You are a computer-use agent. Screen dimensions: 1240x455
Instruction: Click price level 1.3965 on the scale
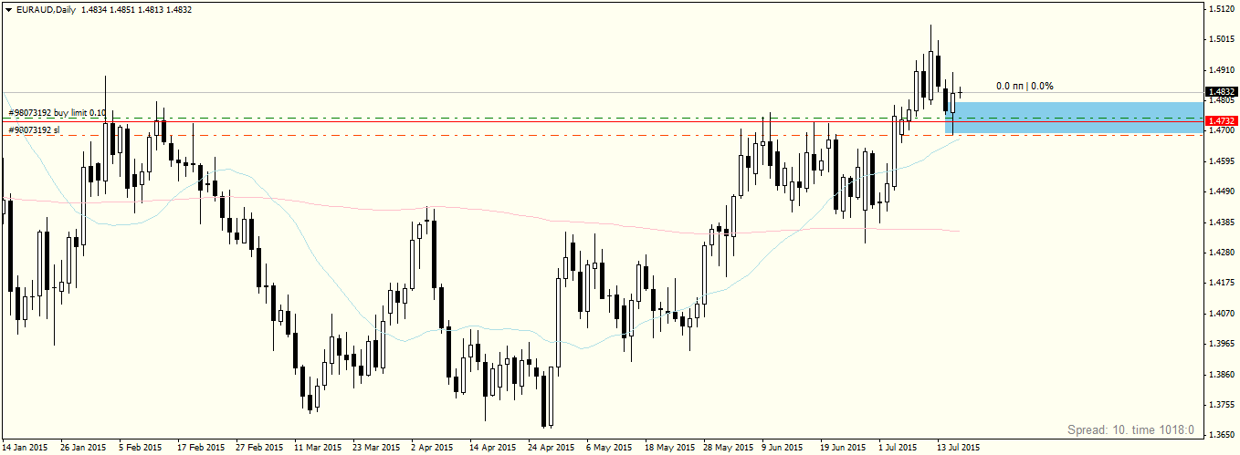pyautogui.click(x=1223, y=344)
